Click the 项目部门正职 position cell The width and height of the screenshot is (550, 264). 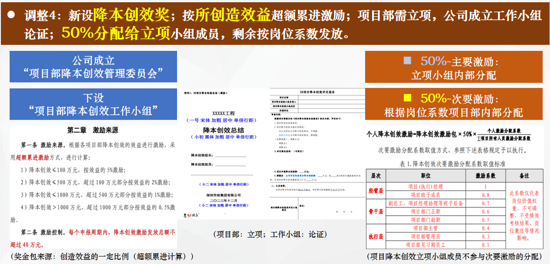[425, 211]
